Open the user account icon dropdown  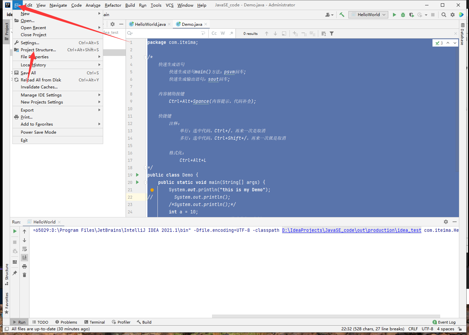coord(329,15)
